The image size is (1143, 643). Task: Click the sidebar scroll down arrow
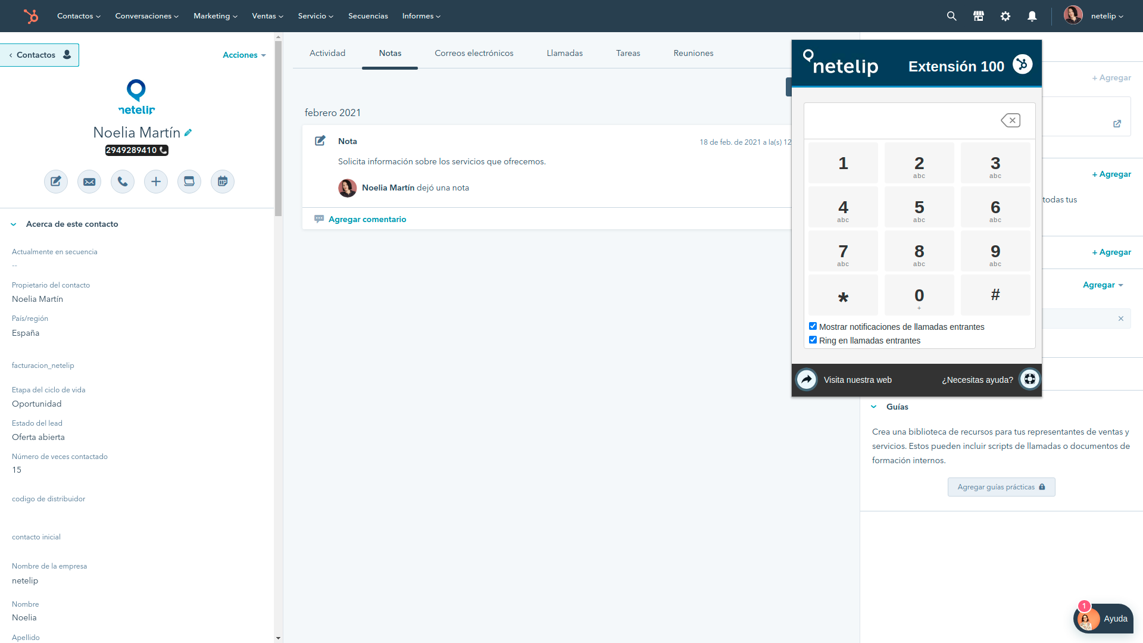pos(278,638)
